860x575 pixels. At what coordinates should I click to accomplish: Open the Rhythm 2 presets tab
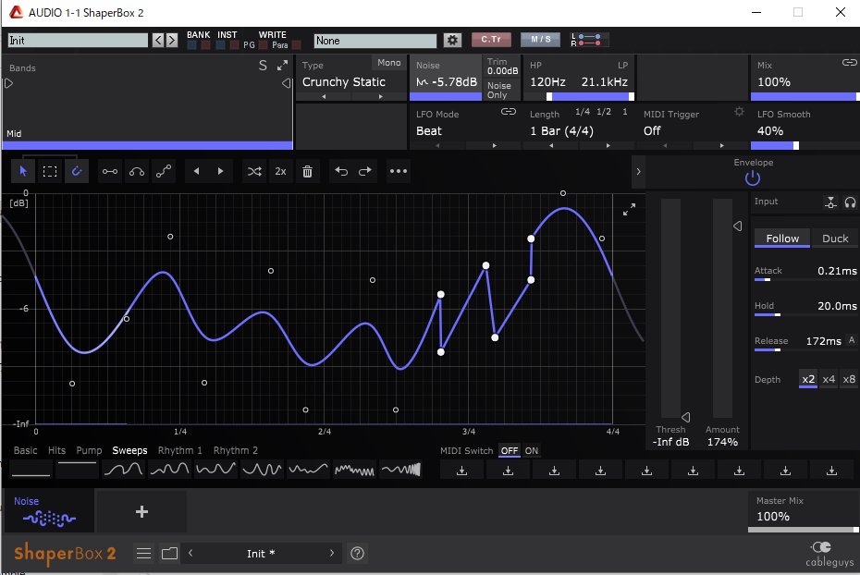tap(235, 450)
